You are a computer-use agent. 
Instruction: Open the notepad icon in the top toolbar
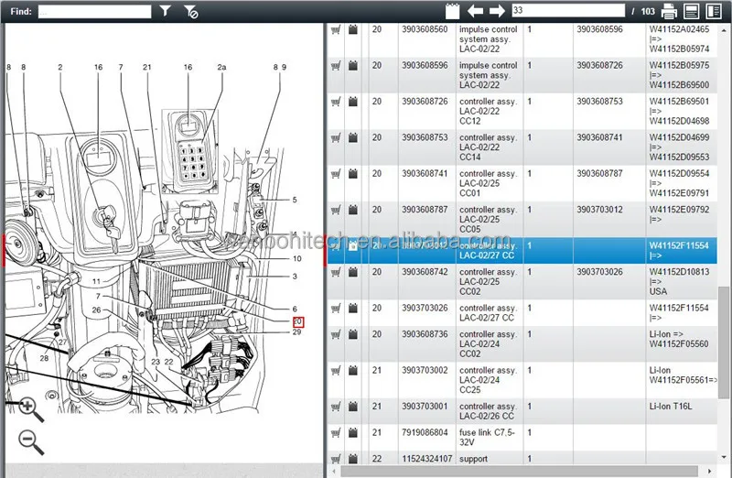(x=452, y=11)
